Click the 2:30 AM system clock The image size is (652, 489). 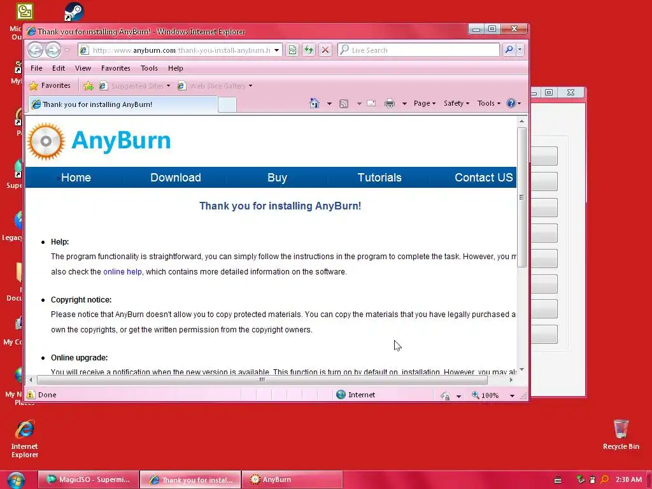[628, 479]
